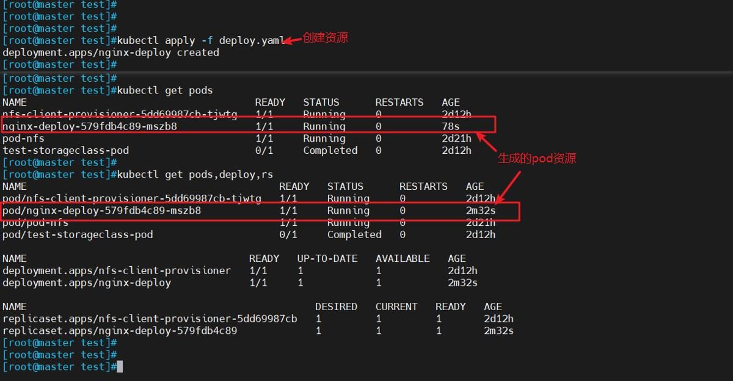Select the deployment.apps/nginx-deploy entry in the deployments table
The height and width of the screenshot is (381, 733).
click(x=87, y=283)
